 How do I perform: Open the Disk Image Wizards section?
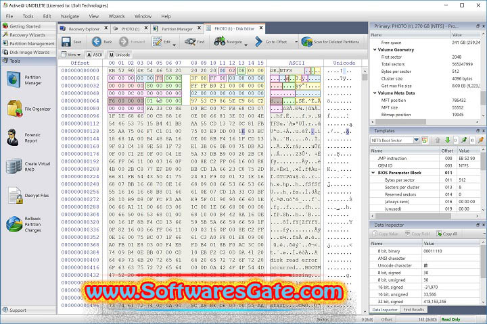pyautogui.click(x=28, y=52)
